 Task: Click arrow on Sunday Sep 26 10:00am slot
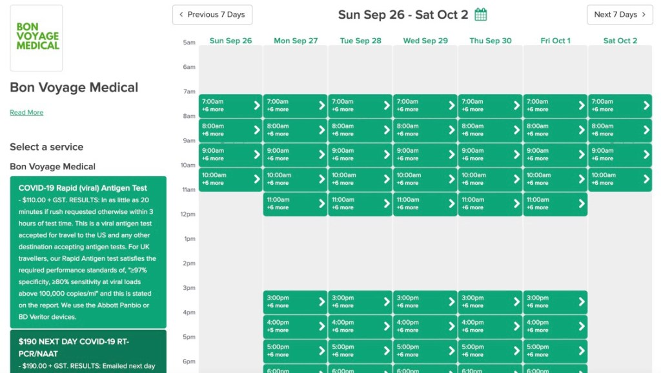click(257, 179)
